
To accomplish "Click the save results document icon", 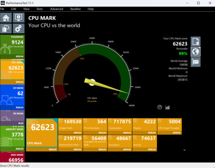I will 195,42.
